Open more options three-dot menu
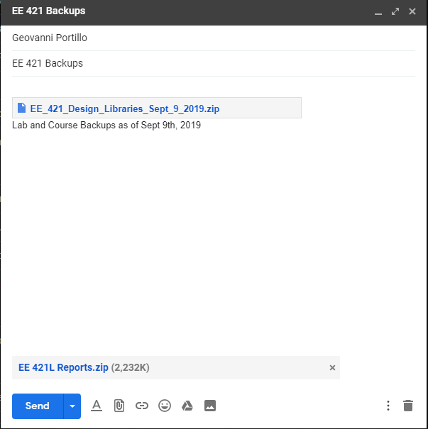Viewport: 428px width, 429px height. 388,406
